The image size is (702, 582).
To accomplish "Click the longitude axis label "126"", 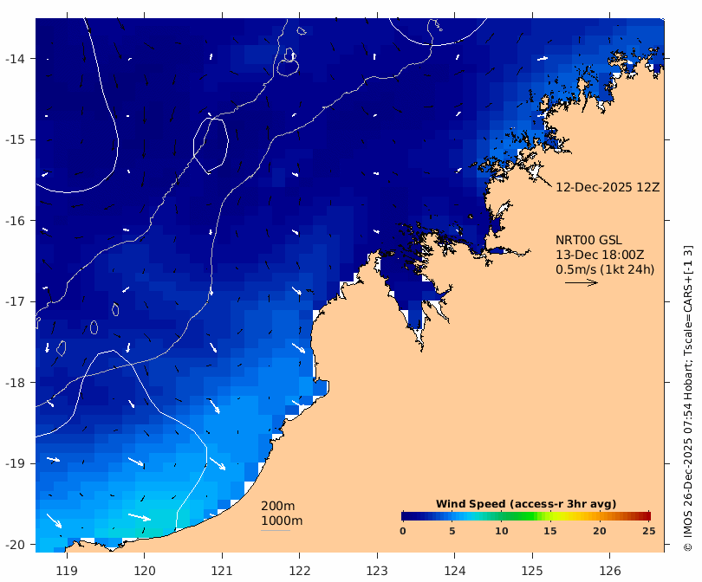I will (x=610, y=571).
